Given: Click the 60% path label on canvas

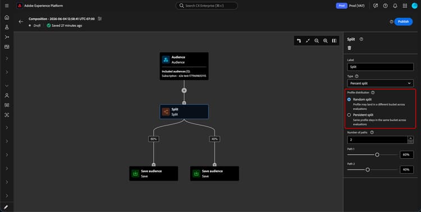Looking at the screenshot, I should coord(154,139).
